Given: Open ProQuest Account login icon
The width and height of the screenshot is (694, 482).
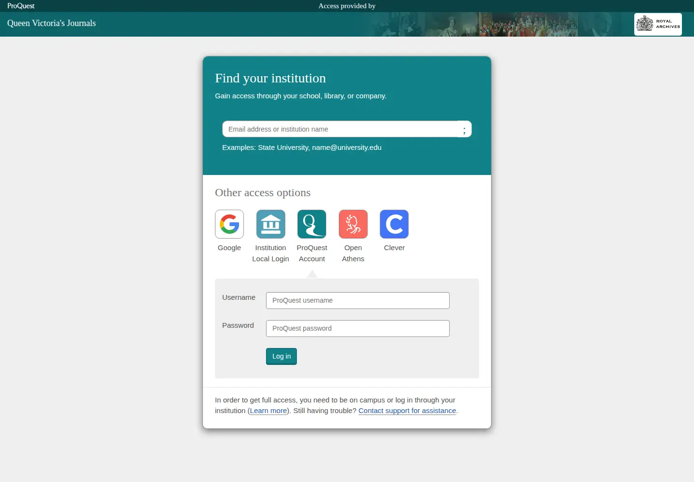Looking at the screenshot, I should 312,224.
